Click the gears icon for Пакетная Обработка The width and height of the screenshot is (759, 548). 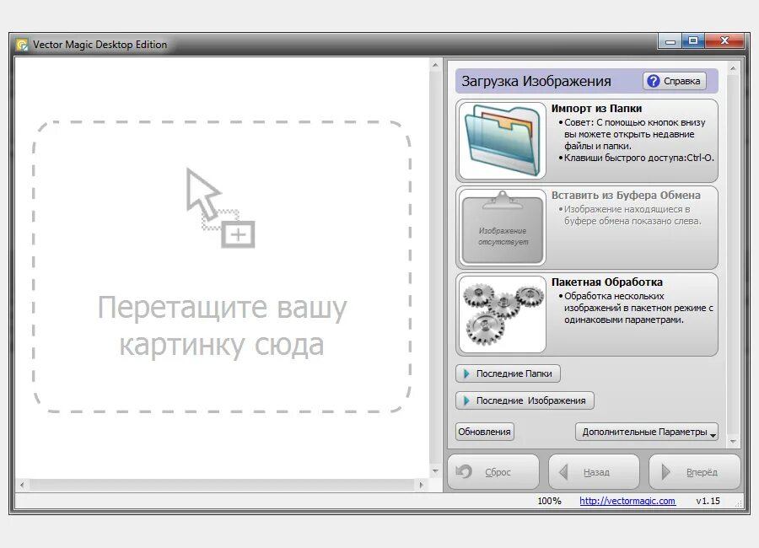(x=502, y=314)
